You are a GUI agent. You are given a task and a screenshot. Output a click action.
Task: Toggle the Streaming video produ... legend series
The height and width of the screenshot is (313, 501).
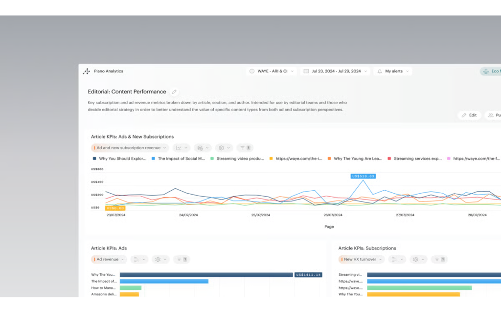[x=237, y=158]
